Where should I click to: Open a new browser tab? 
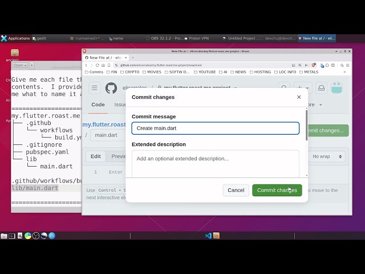point(133,58)
